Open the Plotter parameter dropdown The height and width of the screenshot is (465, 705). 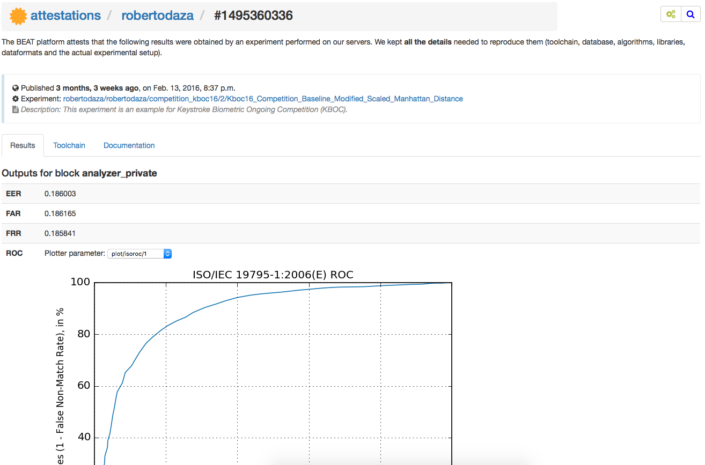139,254
